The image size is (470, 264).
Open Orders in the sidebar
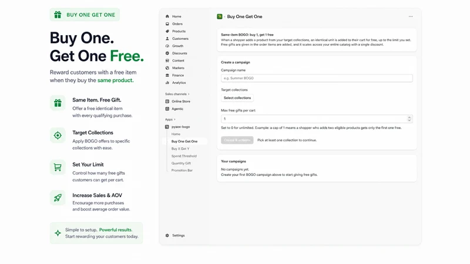[x=177, y=24]
